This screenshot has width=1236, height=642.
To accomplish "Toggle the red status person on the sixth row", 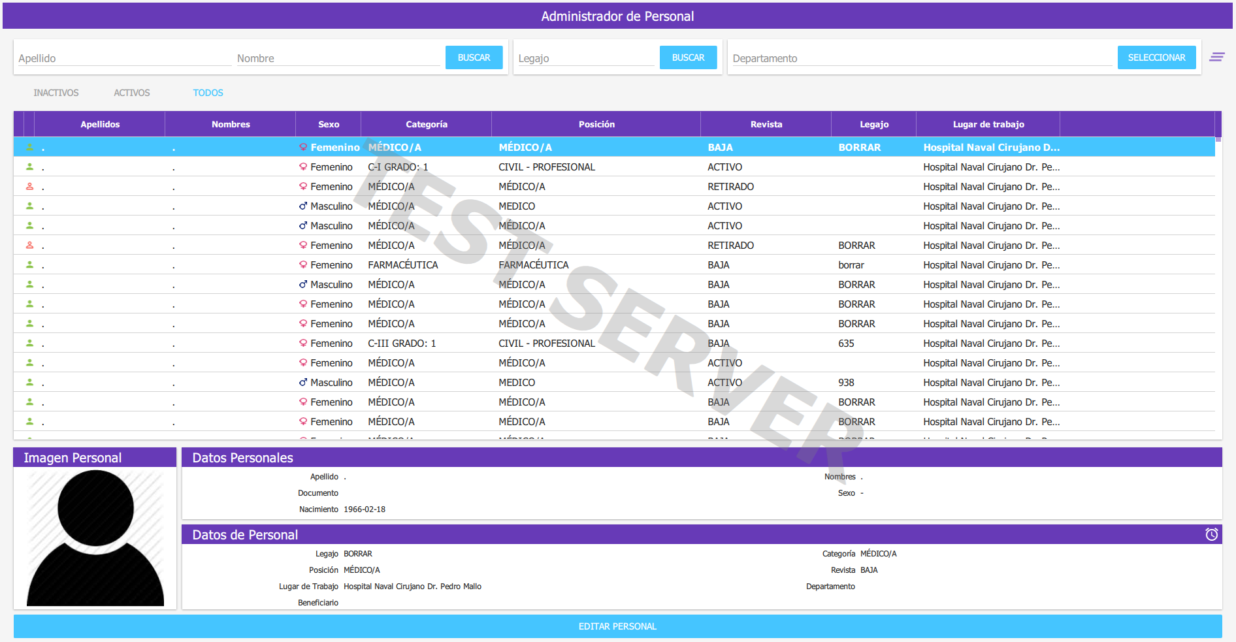I will pyautogui.click(x=29, y=245).
